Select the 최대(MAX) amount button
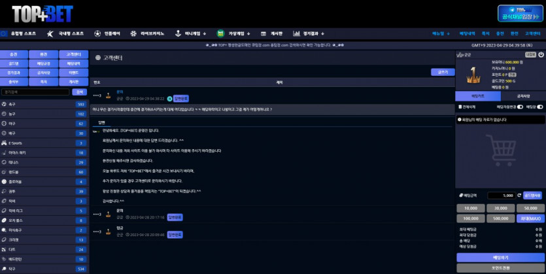The width and height of the screenshot is (546, 274). click(x=530, y=218)
